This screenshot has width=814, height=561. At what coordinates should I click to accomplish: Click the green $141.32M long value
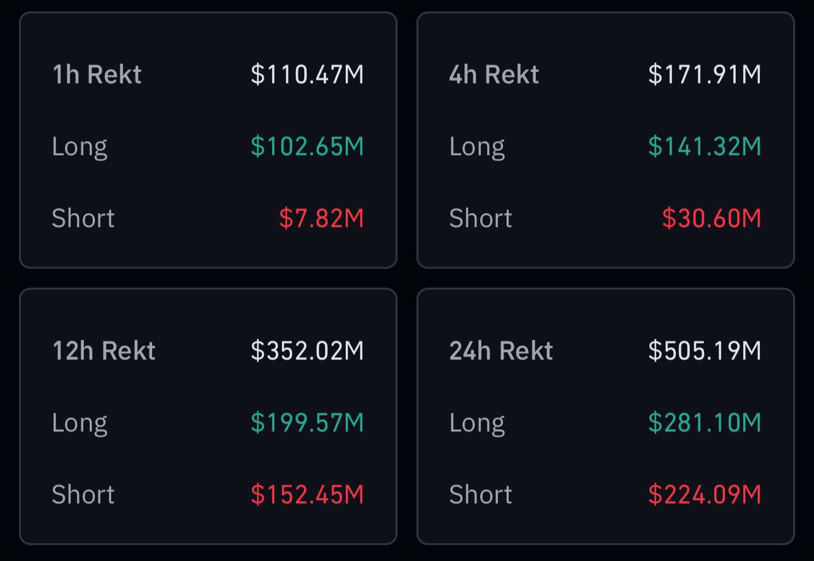click(x=705, y=147)
